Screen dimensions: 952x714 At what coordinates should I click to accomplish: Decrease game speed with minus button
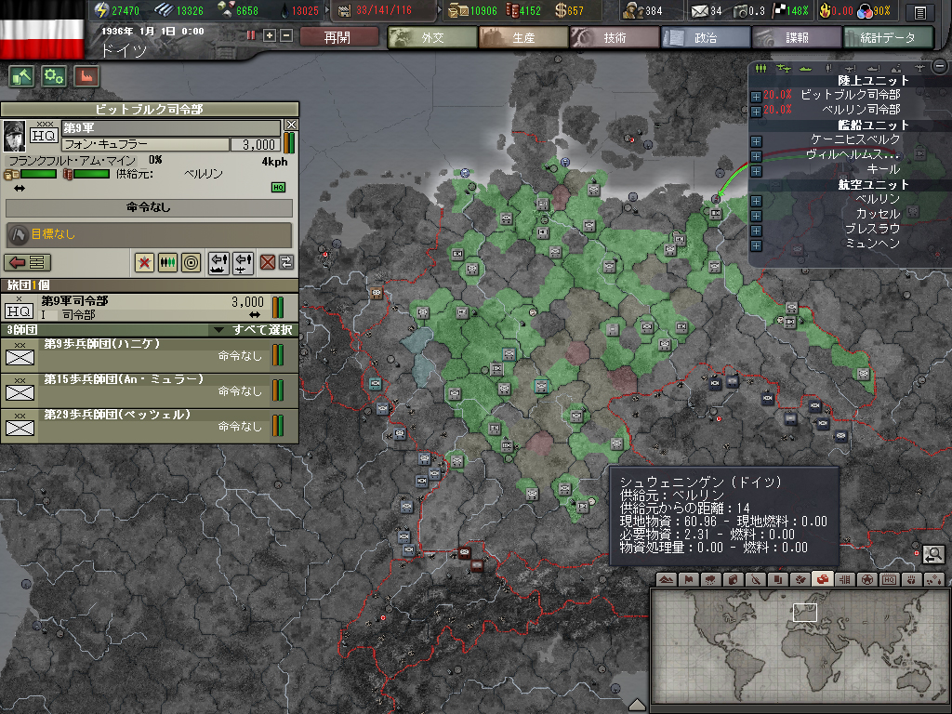(x=286, y=35)
